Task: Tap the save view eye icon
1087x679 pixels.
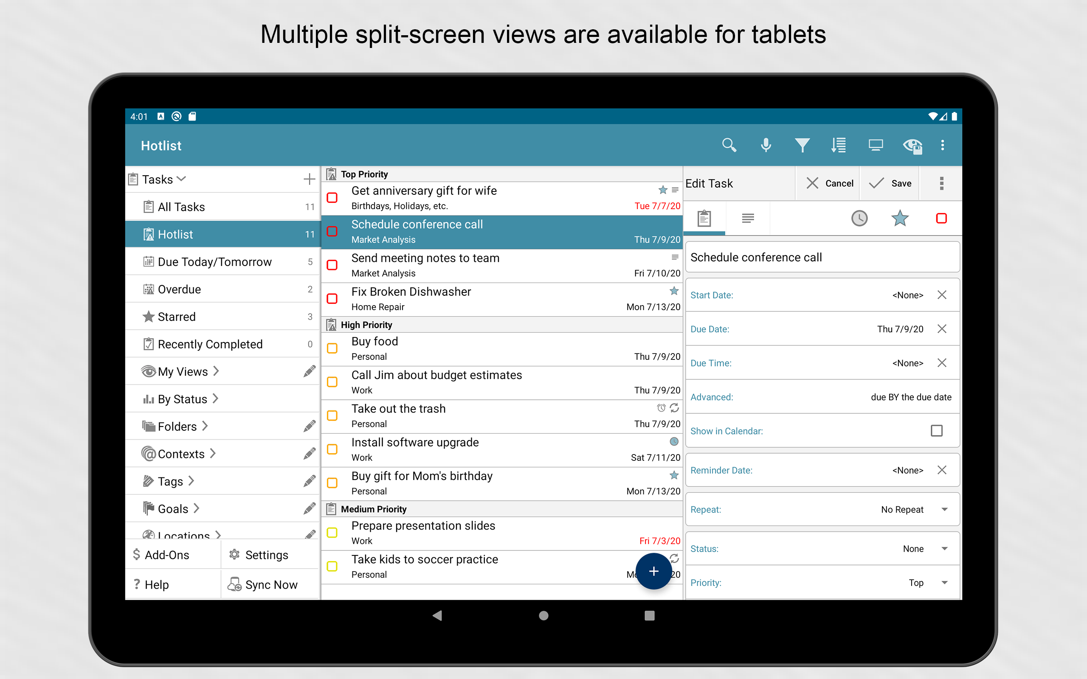Action: pyautogui.click(x=912, y=146)
